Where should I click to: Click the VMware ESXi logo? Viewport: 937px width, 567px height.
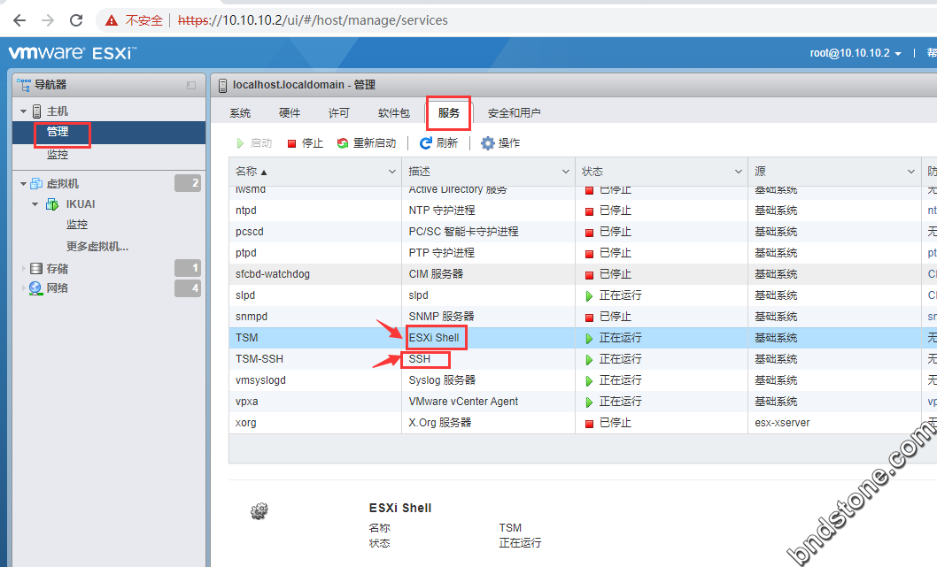tap(72, 52)
